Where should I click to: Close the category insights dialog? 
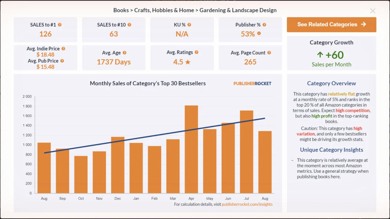coord(373,11)
